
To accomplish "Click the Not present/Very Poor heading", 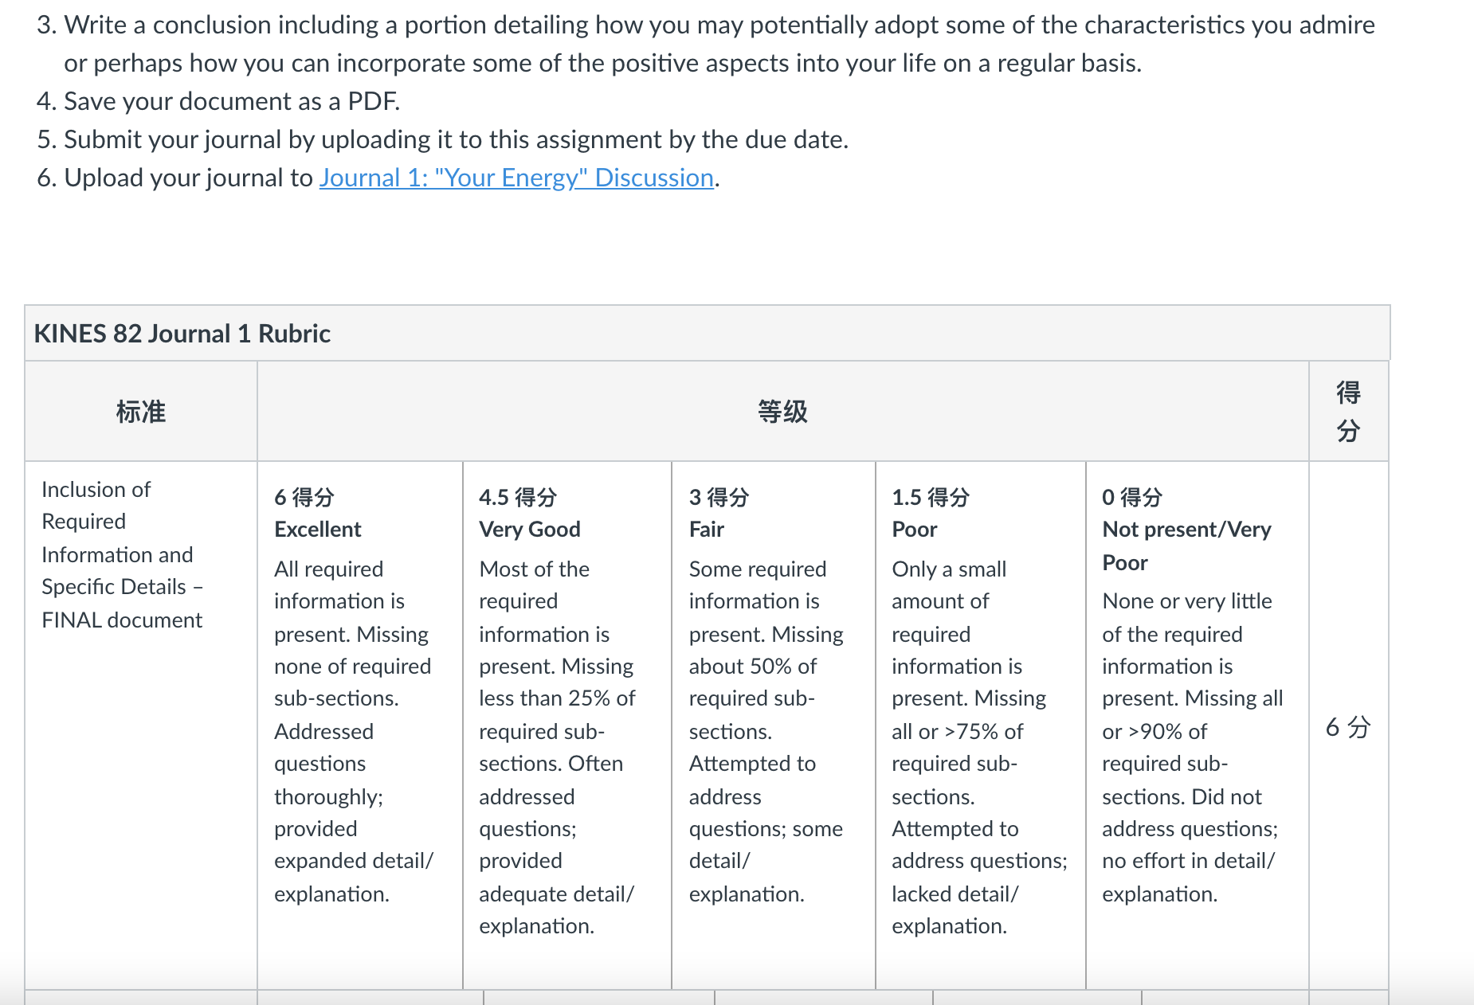I will (1186, 546).
